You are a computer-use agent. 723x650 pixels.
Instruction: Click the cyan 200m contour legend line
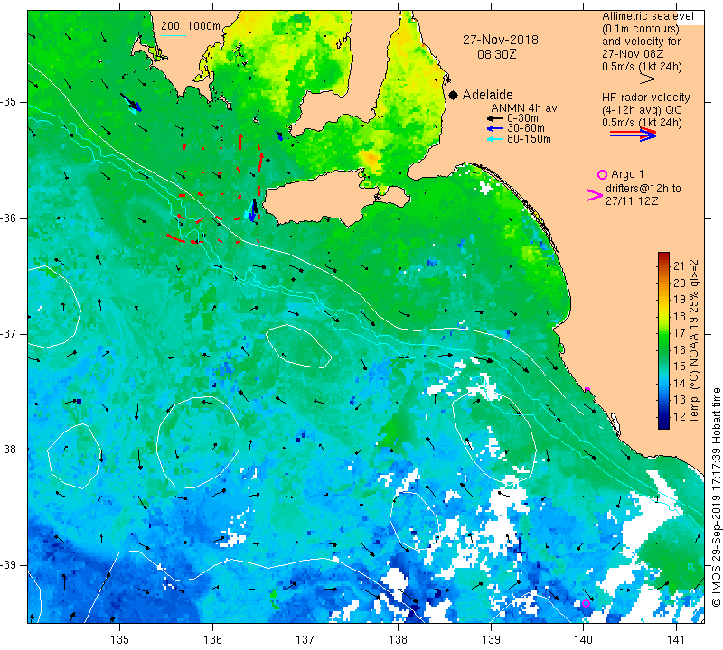[173, 35]
